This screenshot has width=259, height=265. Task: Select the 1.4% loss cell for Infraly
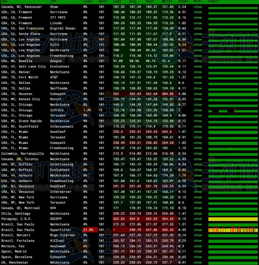tap(87, 110)
